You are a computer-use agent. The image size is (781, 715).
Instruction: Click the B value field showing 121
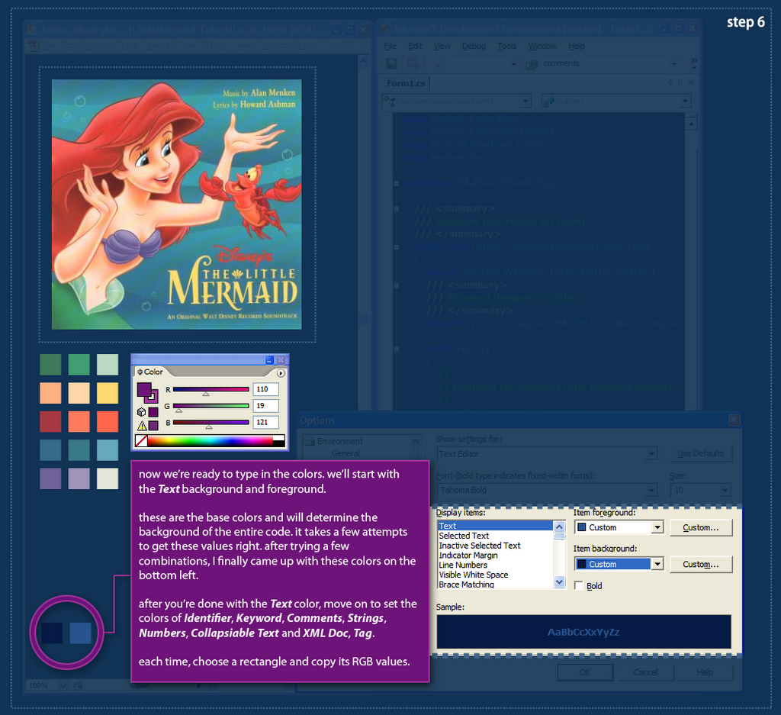[x=265, y=422]
